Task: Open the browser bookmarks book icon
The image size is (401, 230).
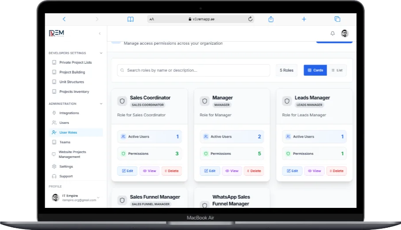Action: (131, 19)
